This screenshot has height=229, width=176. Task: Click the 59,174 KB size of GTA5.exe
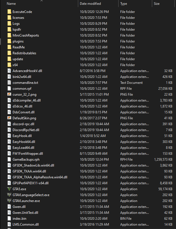pyautogui.click(x=165, y=189)
